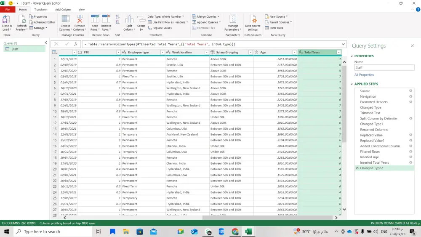421x237 pixels.
Task: Click the Enter Data icon
Action: (x=267, y=28)
